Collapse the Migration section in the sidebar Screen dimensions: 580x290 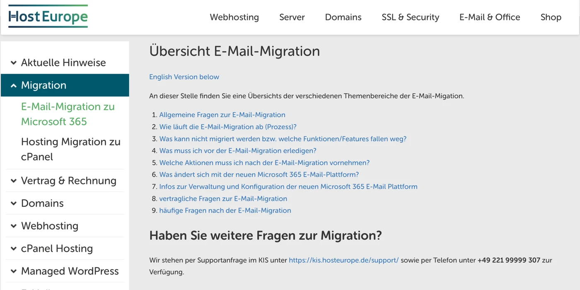pyautogui.click(x=43, y=85)
